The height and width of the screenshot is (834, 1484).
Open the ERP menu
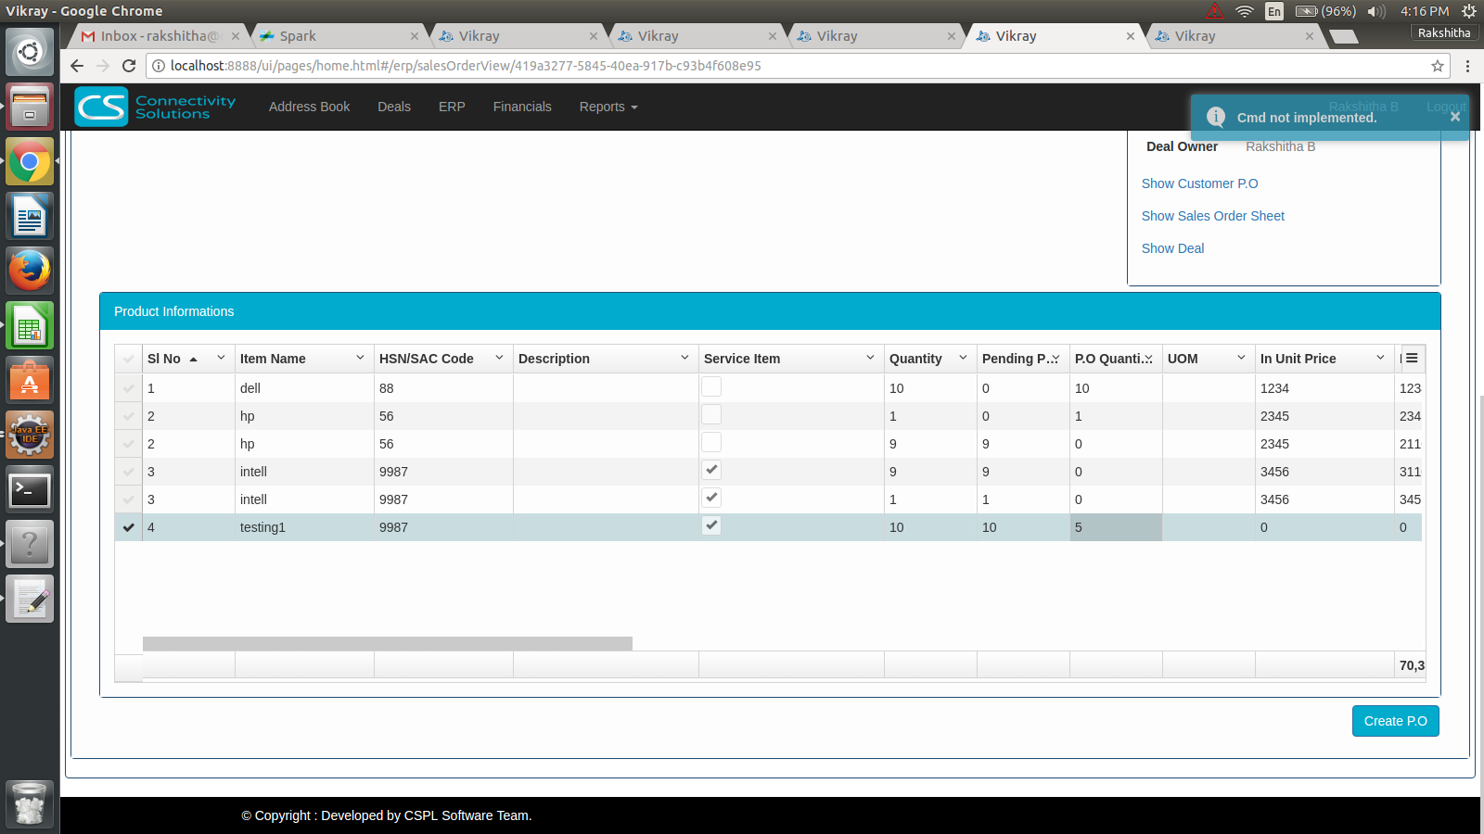click(x=452, y=107)
